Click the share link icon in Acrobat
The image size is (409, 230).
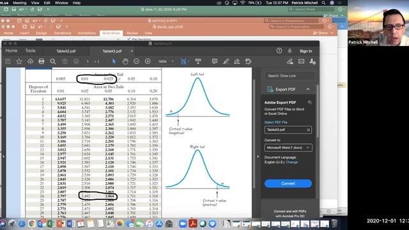click(289, 61)
